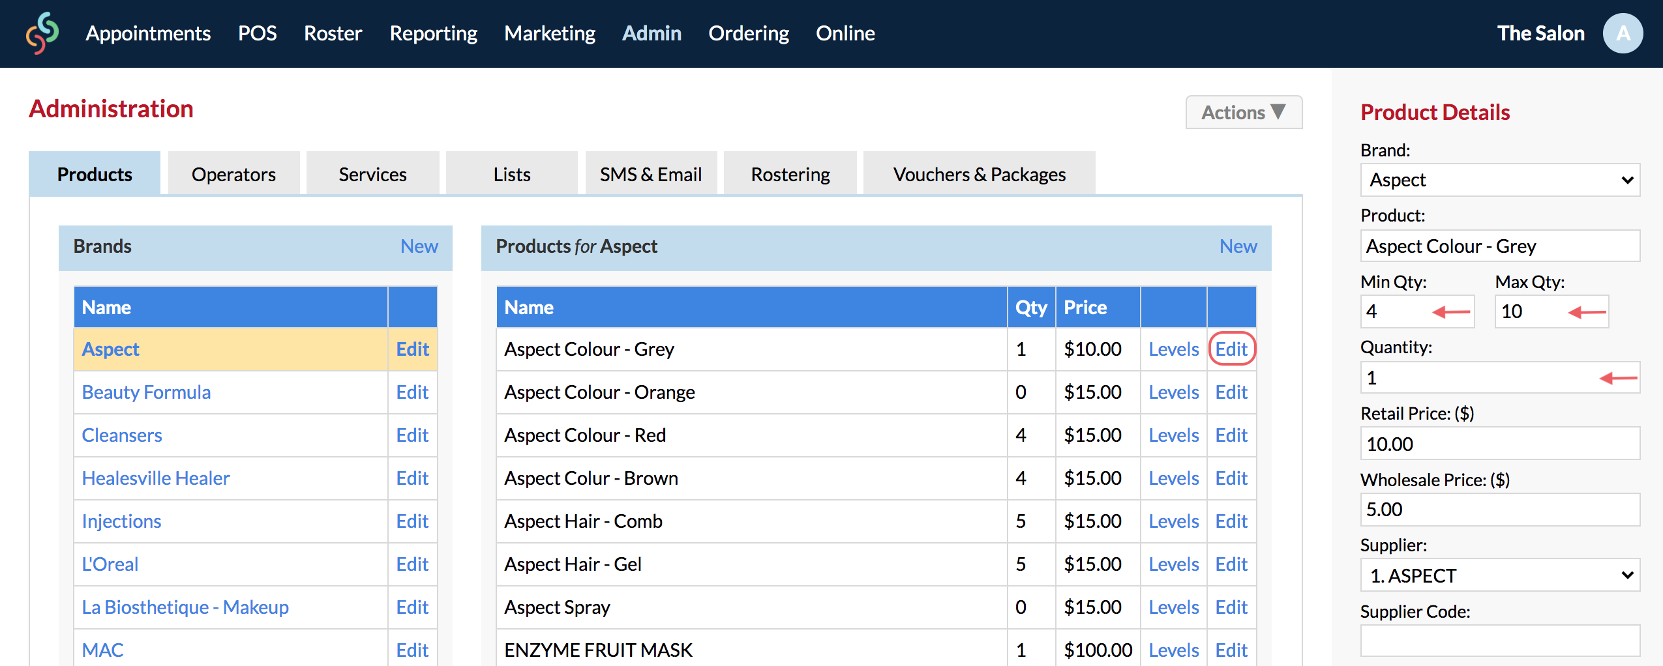This screenshot has width=1663, height=666.
Task: Click the Retail Price field showing 10.00
Action: click(x=1500, y=444)
